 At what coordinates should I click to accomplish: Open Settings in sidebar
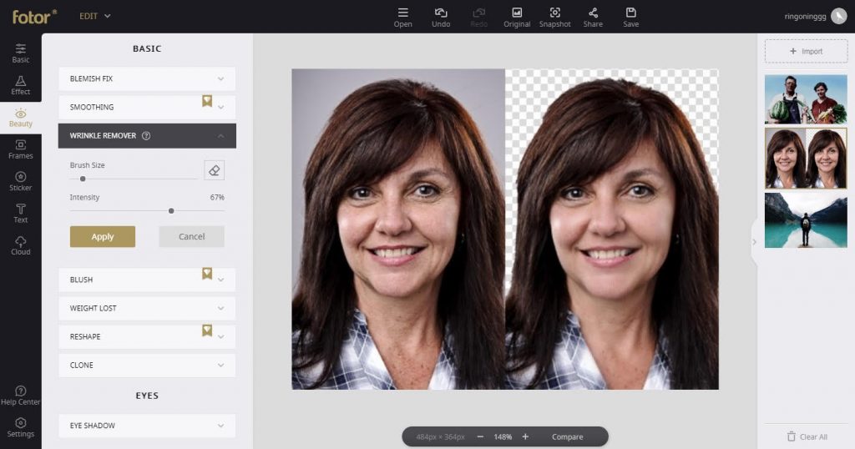(x=21, y=428)
